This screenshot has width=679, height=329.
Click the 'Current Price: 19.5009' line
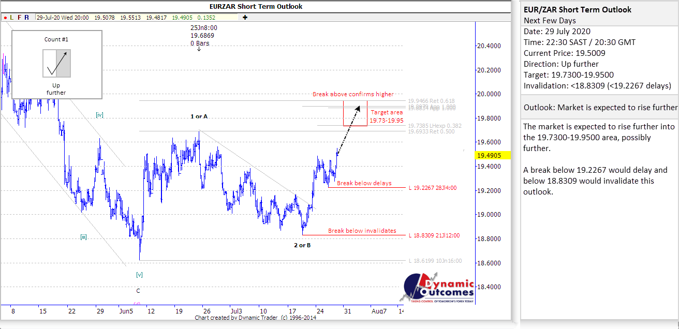coord(565,53)
